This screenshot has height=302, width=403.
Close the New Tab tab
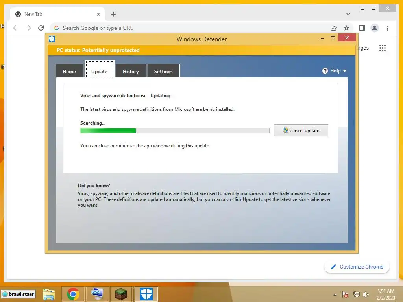click(x=98, y=14)
